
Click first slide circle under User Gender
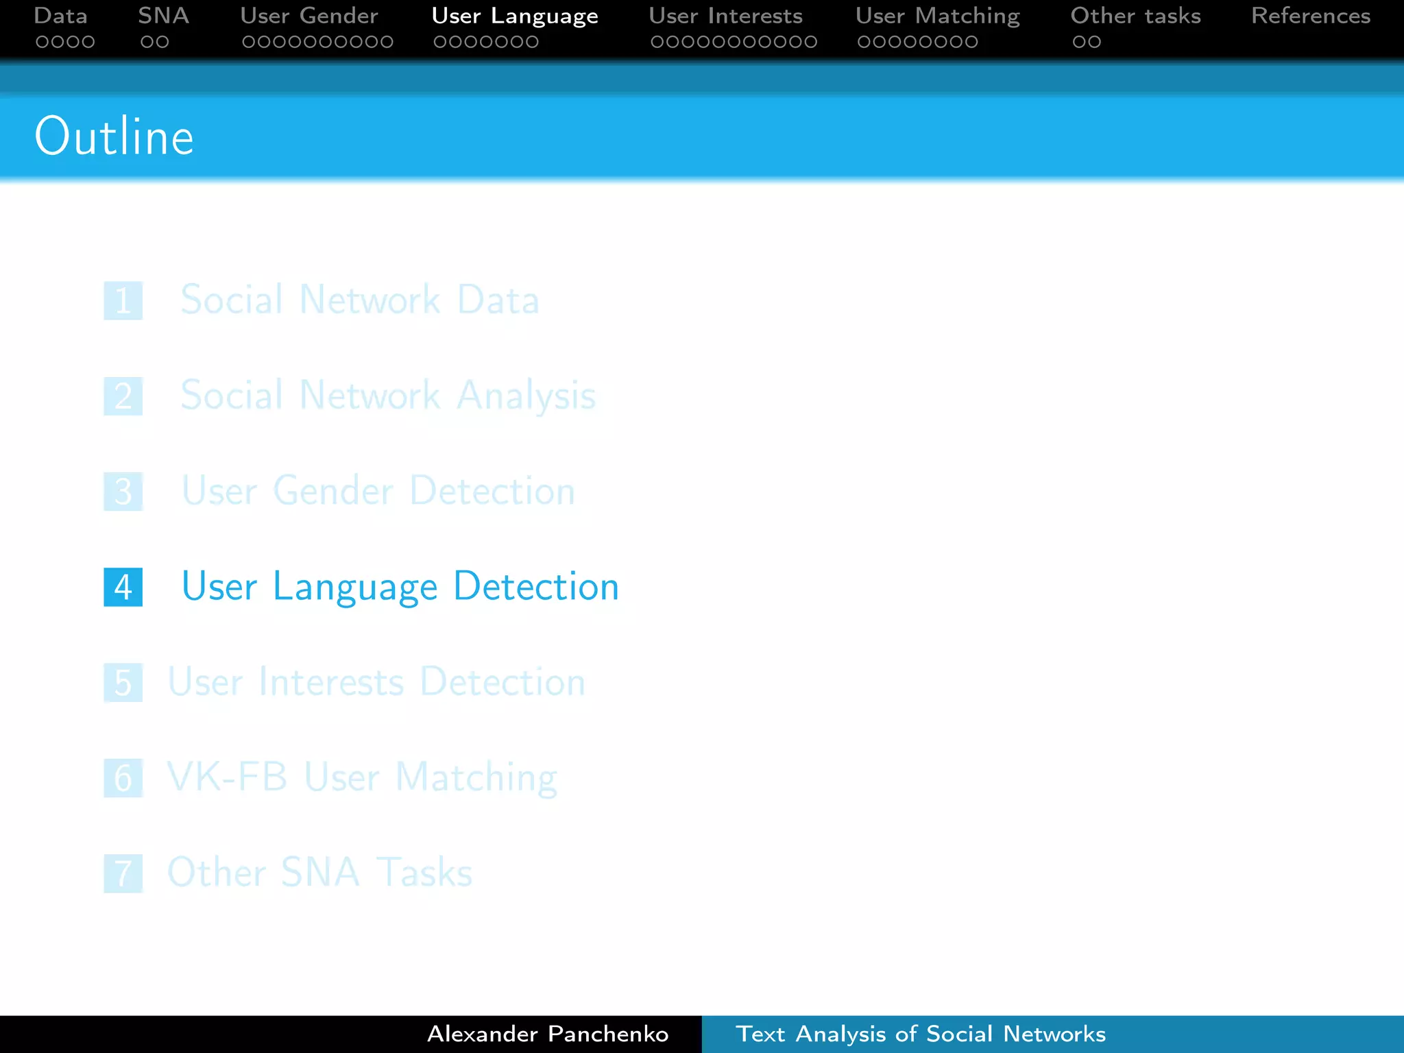pos(249,42)
